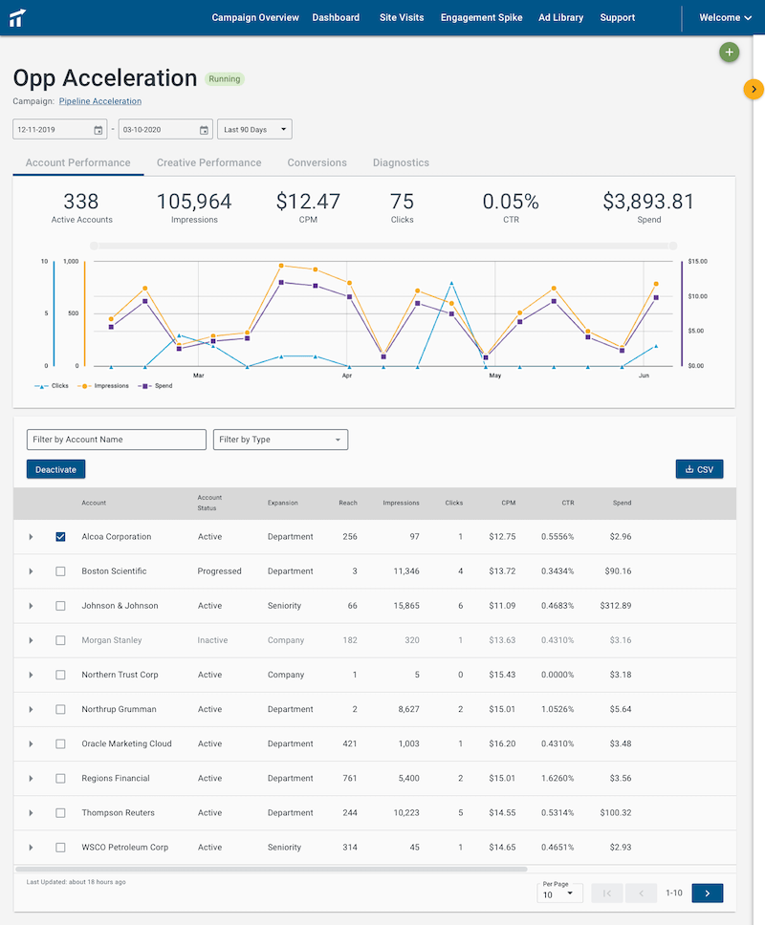This screenshot has height=925, width=765.
Task: Click the Deactivate button
Action: (x=56, y=469)
